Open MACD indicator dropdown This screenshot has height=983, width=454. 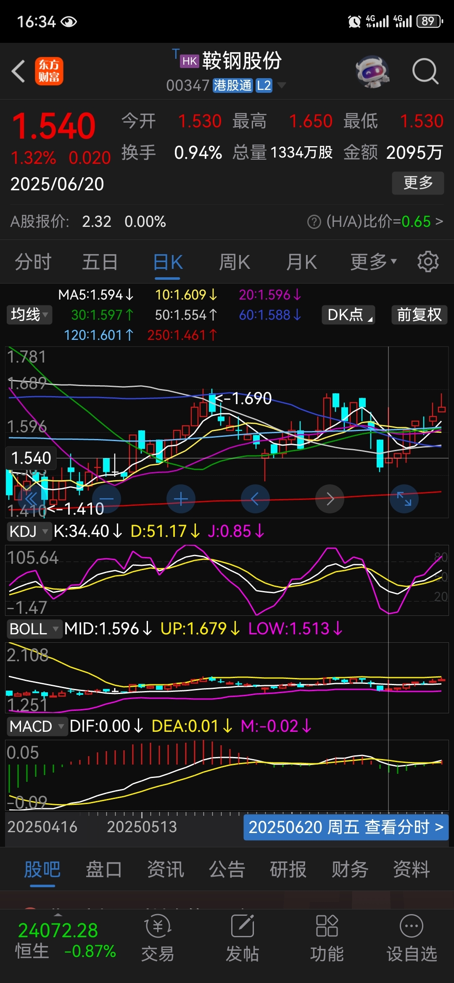pyautogui.click(x=37, y=726)
